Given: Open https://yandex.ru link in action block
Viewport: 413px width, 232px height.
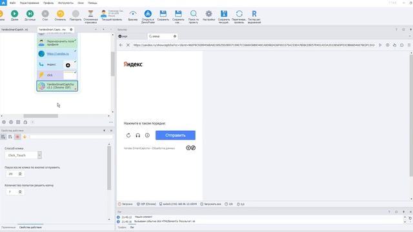Looking at the screenshot, I should 57,53.
